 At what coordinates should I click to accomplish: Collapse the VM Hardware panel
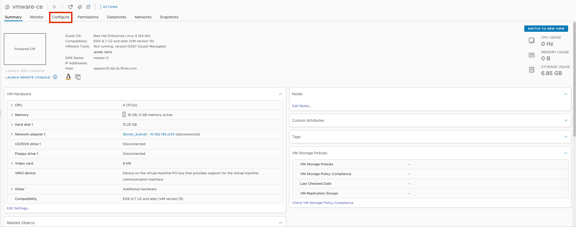(280, 94)
